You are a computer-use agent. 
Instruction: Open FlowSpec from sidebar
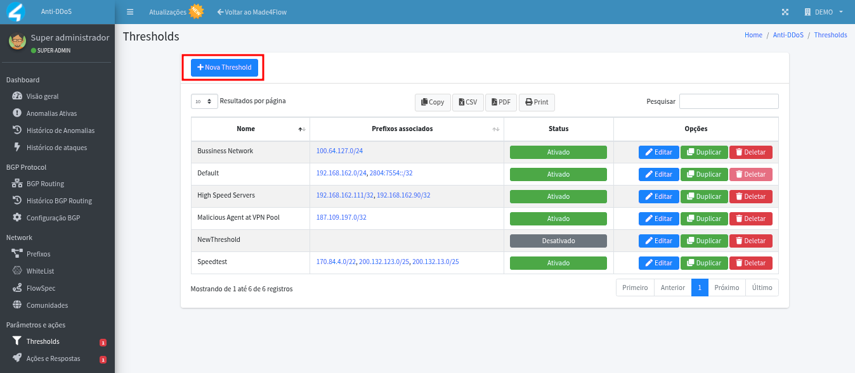(41, 288)
